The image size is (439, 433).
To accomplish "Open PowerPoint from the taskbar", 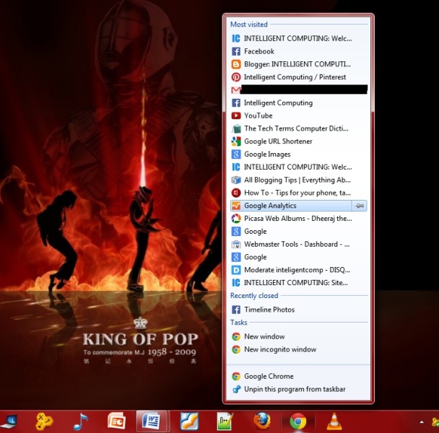I will (116, 421).
